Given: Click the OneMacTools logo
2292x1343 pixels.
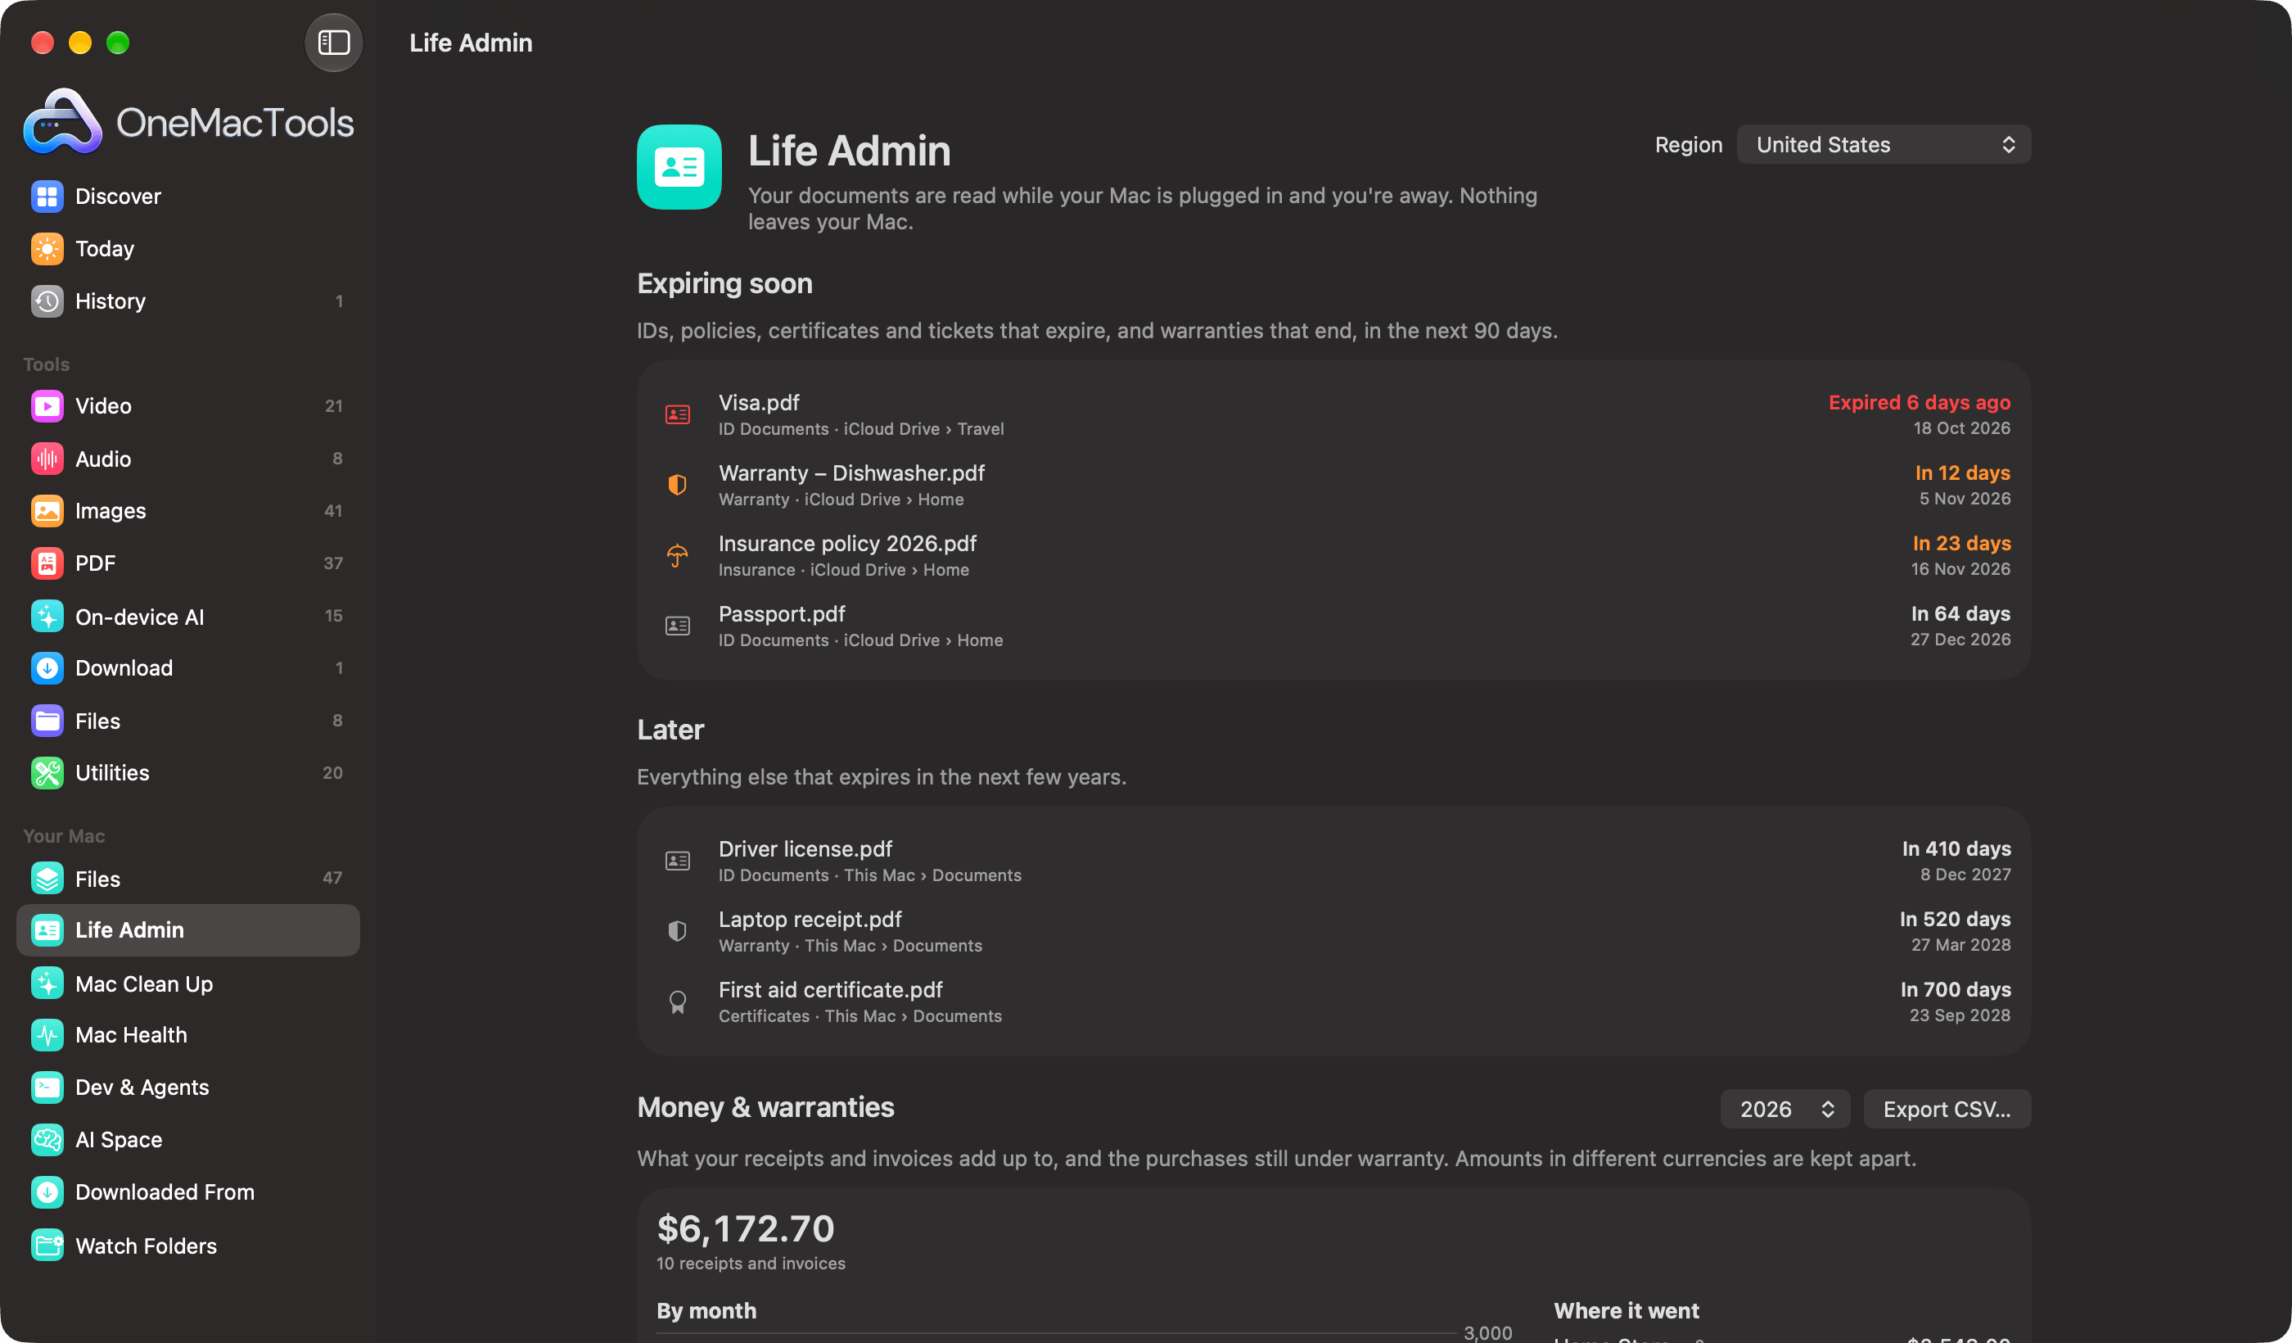Looking at the screenshot, I should pyautogui.click(x=188, y=121).
